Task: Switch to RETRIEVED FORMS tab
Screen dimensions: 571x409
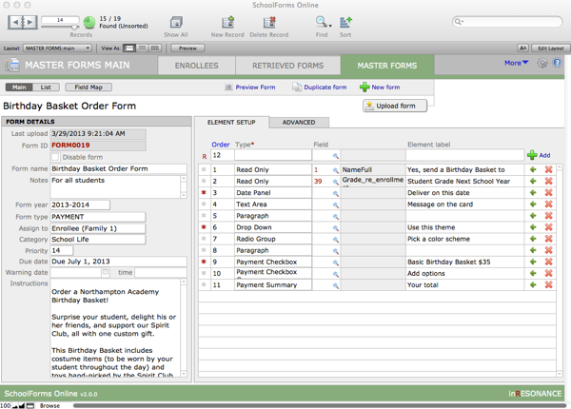Action: tap(288, 66)
